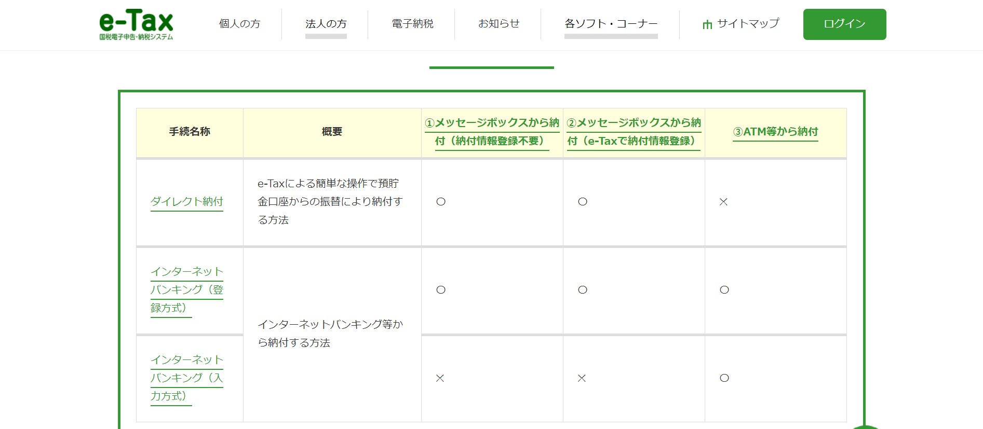
Task: Click the 概要 column header
Action: (x=332, y=132)
